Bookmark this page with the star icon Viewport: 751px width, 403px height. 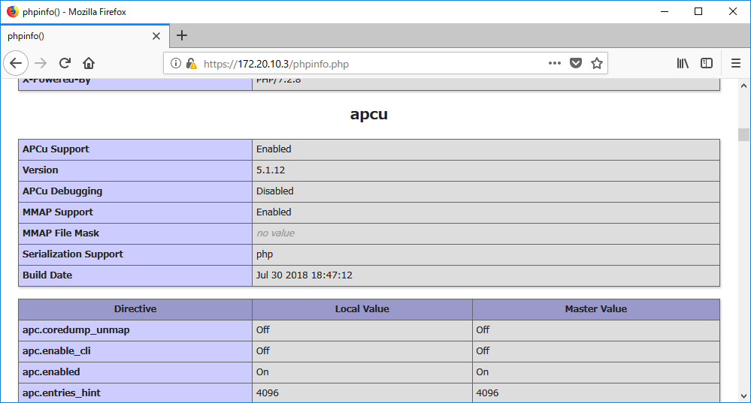tap(597, 63)
